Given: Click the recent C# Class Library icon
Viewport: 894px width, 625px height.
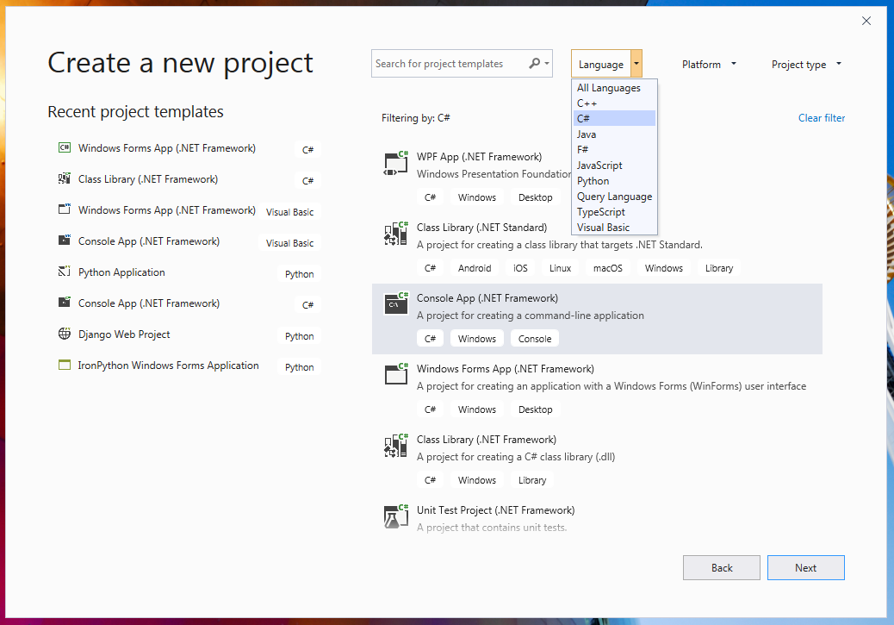Looking at the screenshot, I should coord(65,178).
